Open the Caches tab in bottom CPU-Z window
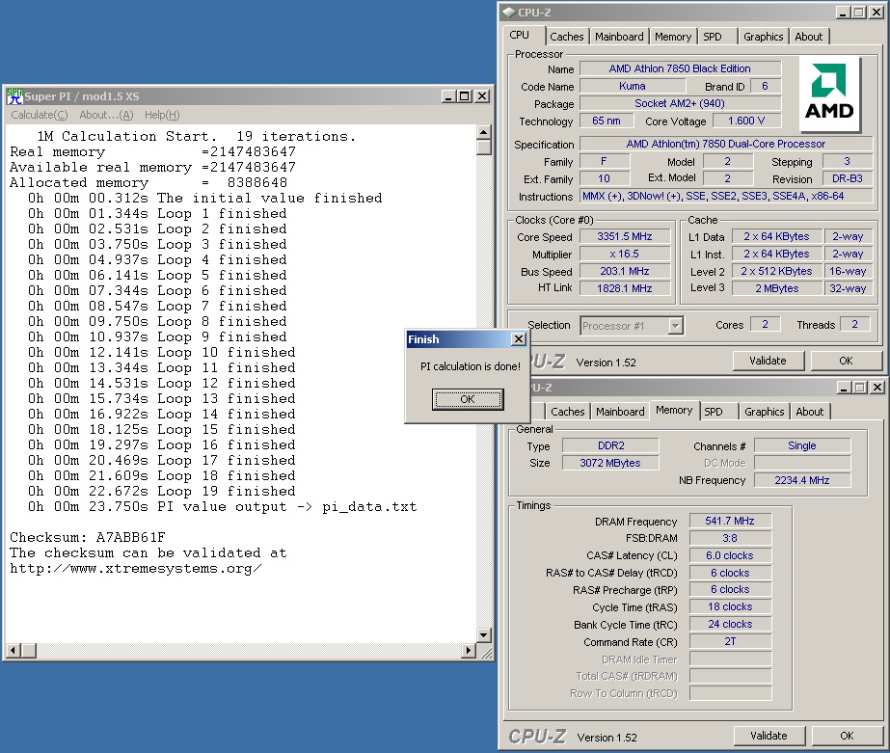The image size is (890, 753). pos(568,412)
